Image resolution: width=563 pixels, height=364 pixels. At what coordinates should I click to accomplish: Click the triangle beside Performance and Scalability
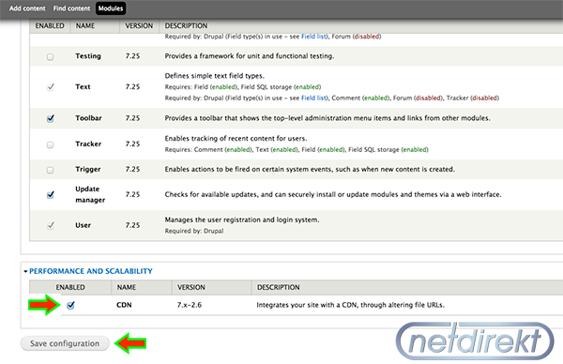(25, 271)
